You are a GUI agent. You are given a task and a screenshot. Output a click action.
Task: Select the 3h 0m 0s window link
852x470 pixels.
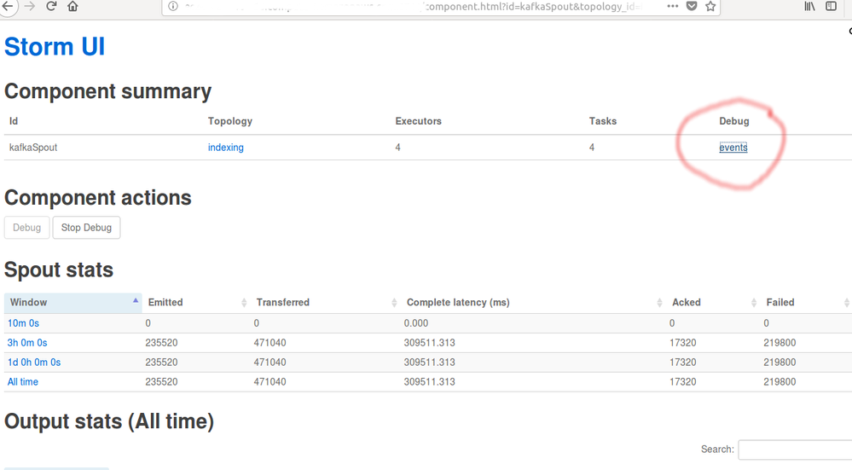click(x=27, y=343)
